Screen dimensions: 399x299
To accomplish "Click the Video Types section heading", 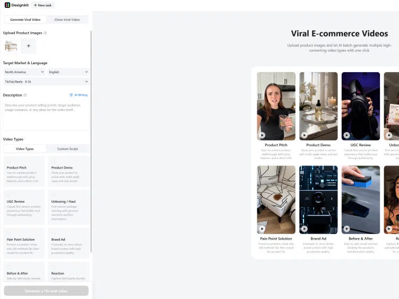I will (x=13, y=139).
